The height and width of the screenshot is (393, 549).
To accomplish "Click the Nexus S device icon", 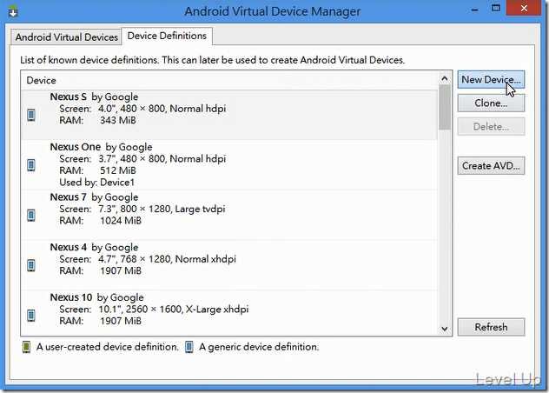I will 31,115.
